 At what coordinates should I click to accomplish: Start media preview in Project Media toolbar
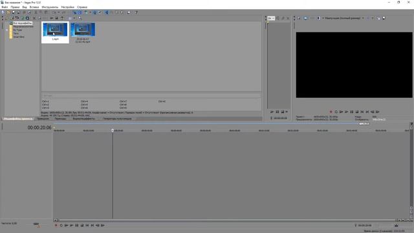[51, 18]
